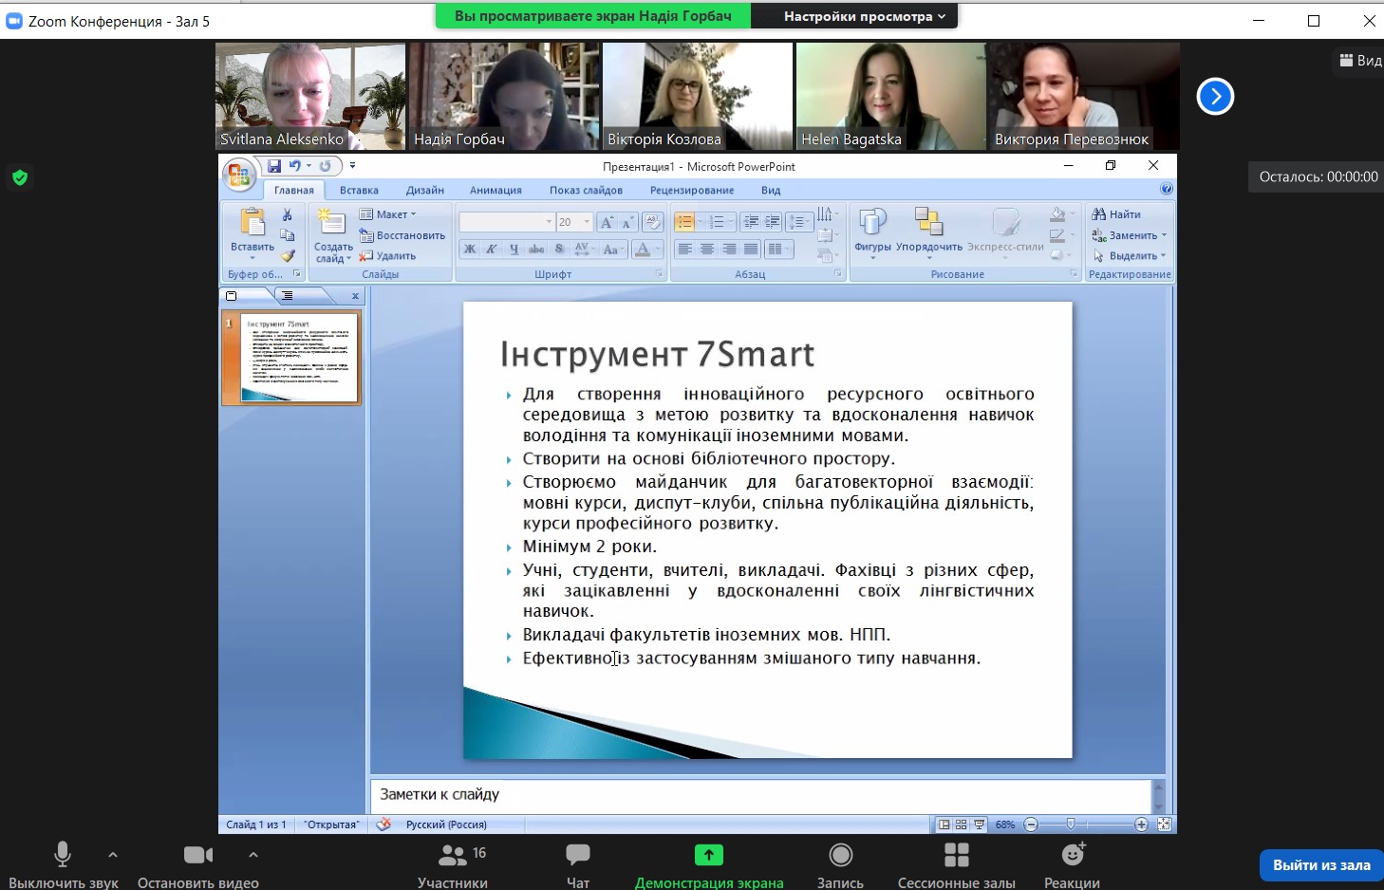Click the Zoom Chat icon
The image size is (1384, 890).
coord(577,856)
